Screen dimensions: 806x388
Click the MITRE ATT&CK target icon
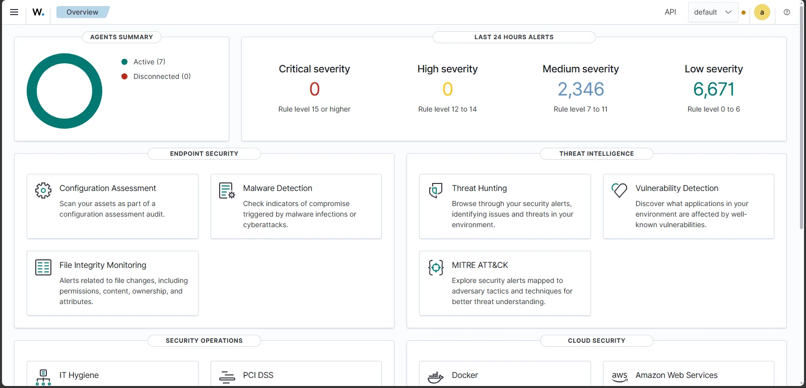tap(436, 267)
